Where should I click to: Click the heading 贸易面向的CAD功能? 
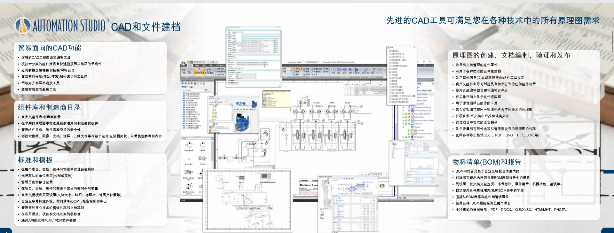coord(50,48)
